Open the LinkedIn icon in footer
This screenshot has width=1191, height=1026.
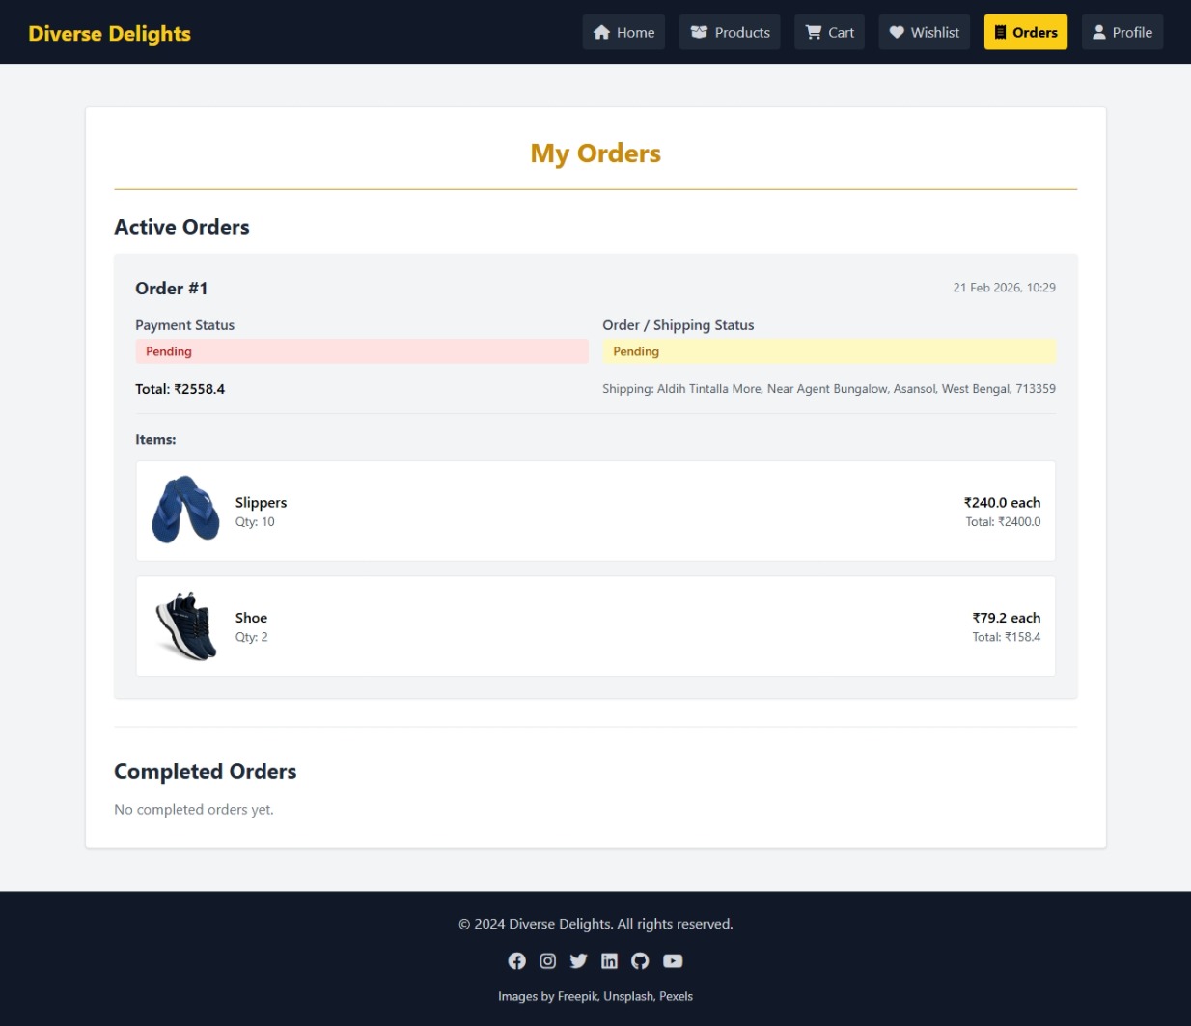pos(609,960)
